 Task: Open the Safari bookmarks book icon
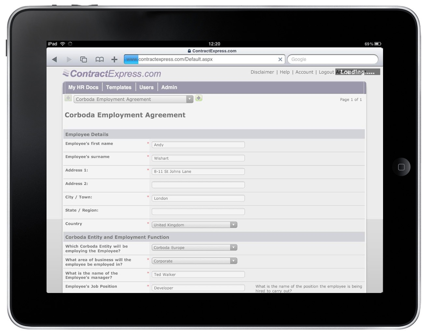(x=100, y=59)
